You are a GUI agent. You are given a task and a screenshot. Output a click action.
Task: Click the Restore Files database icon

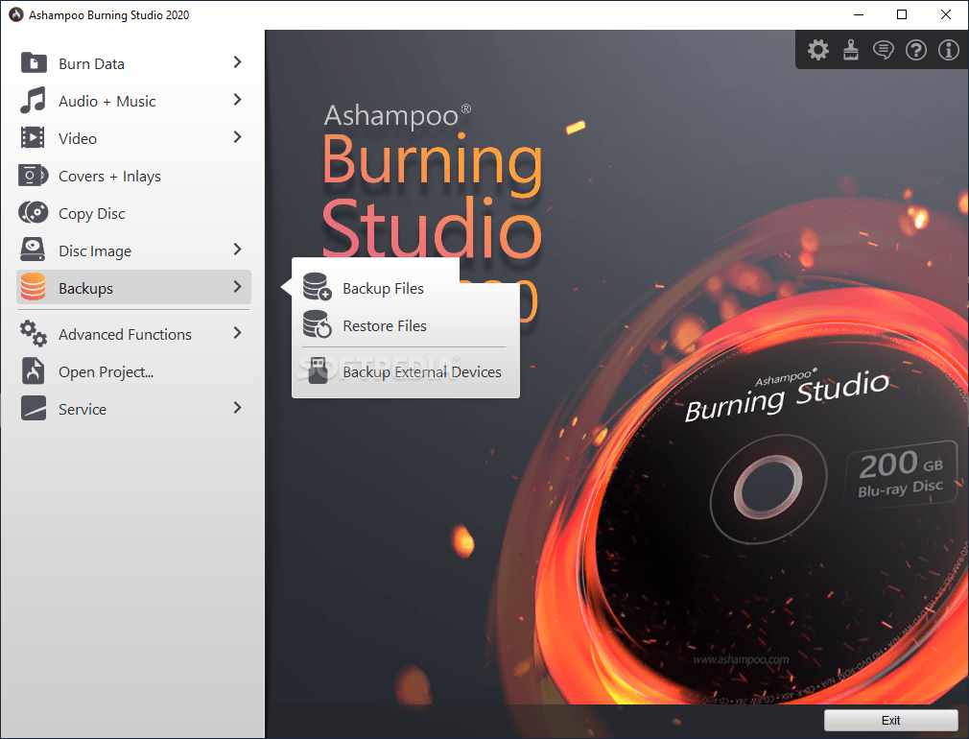(317, 324)
